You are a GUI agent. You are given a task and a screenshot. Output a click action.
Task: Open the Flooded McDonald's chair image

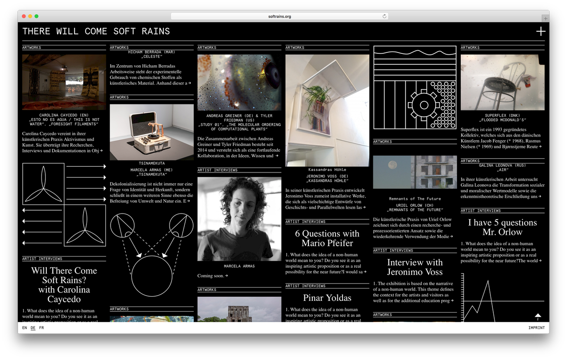(x=503, y=82)
